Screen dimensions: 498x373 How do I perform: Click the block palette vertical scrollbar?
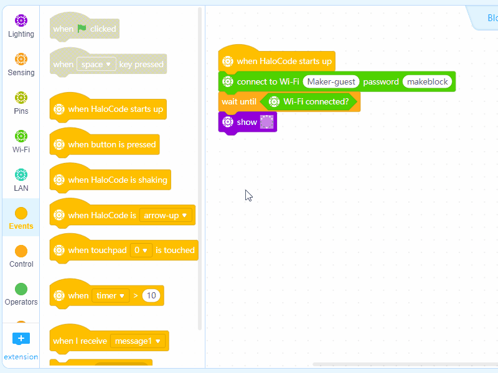(200, 168)
